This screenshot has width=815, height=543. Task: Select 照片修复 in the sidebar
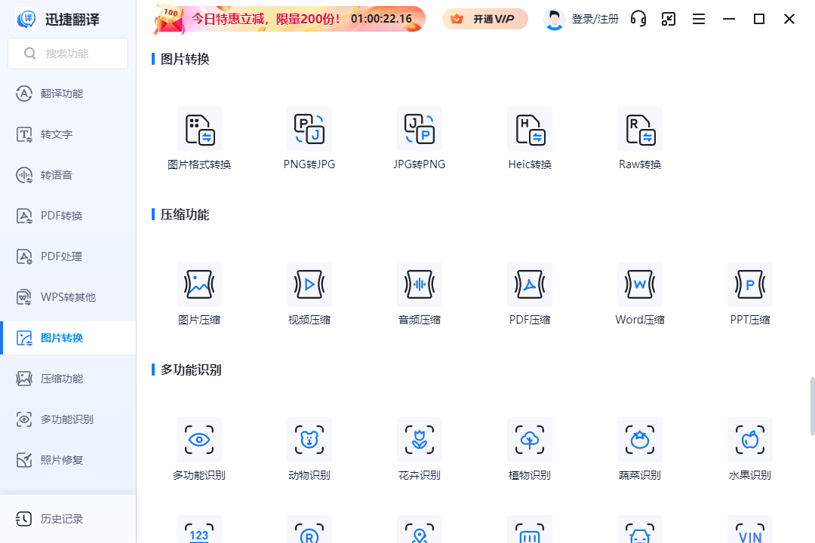(68, 460)
